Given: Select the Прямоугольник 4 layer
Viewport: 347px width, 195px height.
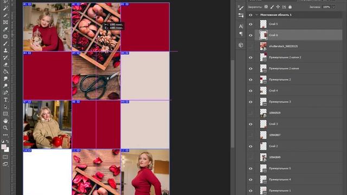Looking at the screenshot, I should (298, 179).
